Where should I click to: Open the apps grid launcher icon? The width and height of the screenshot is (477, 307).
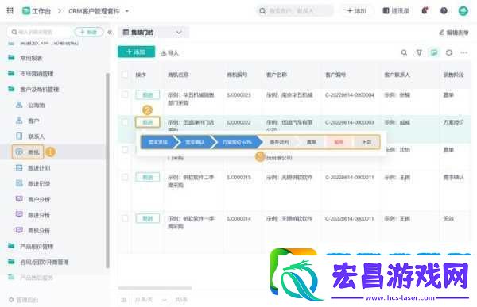tap(10, 11)
